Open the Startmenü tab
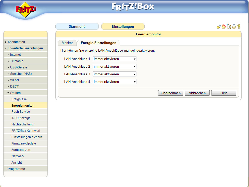 [x=77, y=26]
